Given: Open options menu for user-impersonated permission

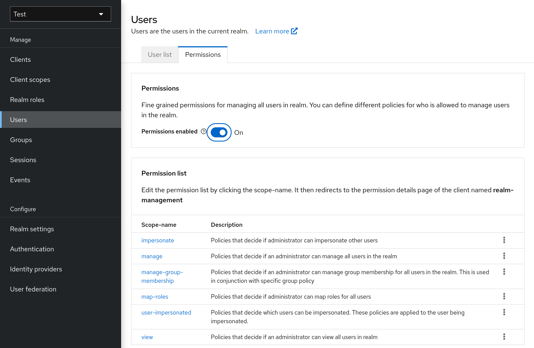Looking at the screenshot, I should tap(504, 312).
